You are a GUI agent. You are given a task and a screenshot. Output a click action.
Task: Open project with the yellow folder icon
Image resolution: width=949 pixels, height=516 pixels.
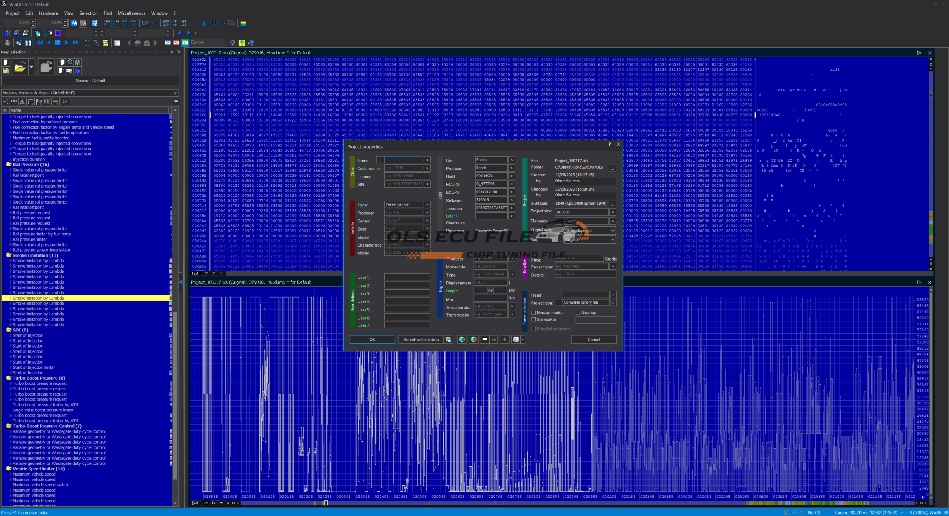pyautogui.click(x=20, y=67)
